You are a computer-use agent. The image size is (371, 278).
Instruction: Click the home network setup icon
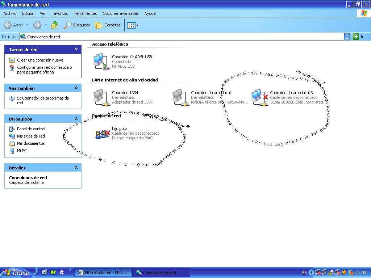pyautogui.click(x=12, y=68)
